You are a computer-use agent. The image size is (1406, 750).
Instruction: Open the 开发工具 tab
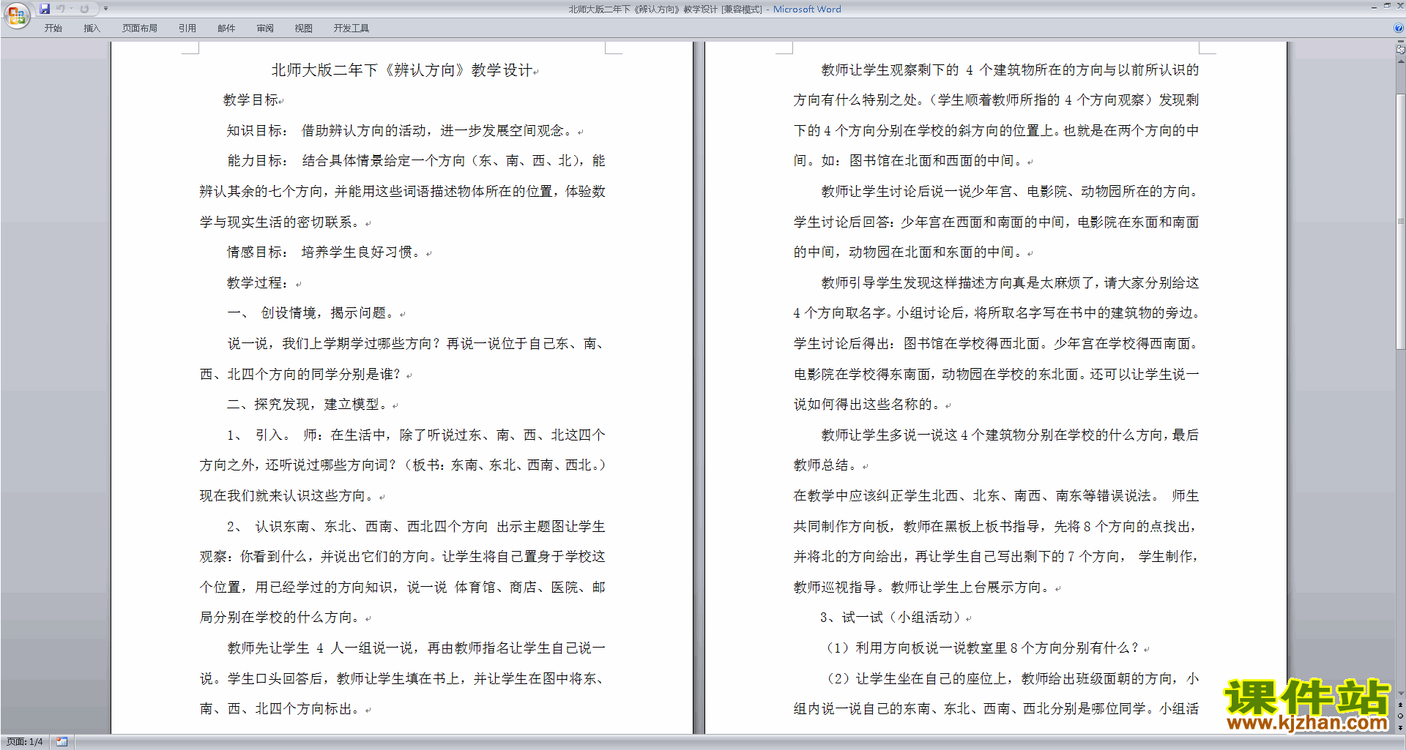click(x=351, y=29)
